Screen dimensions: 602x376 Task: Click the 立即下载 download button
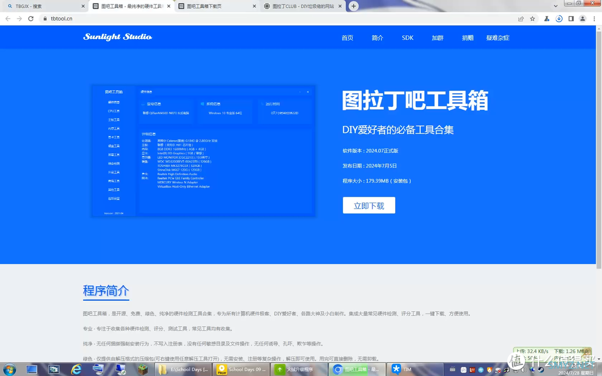tap(369, 205)
